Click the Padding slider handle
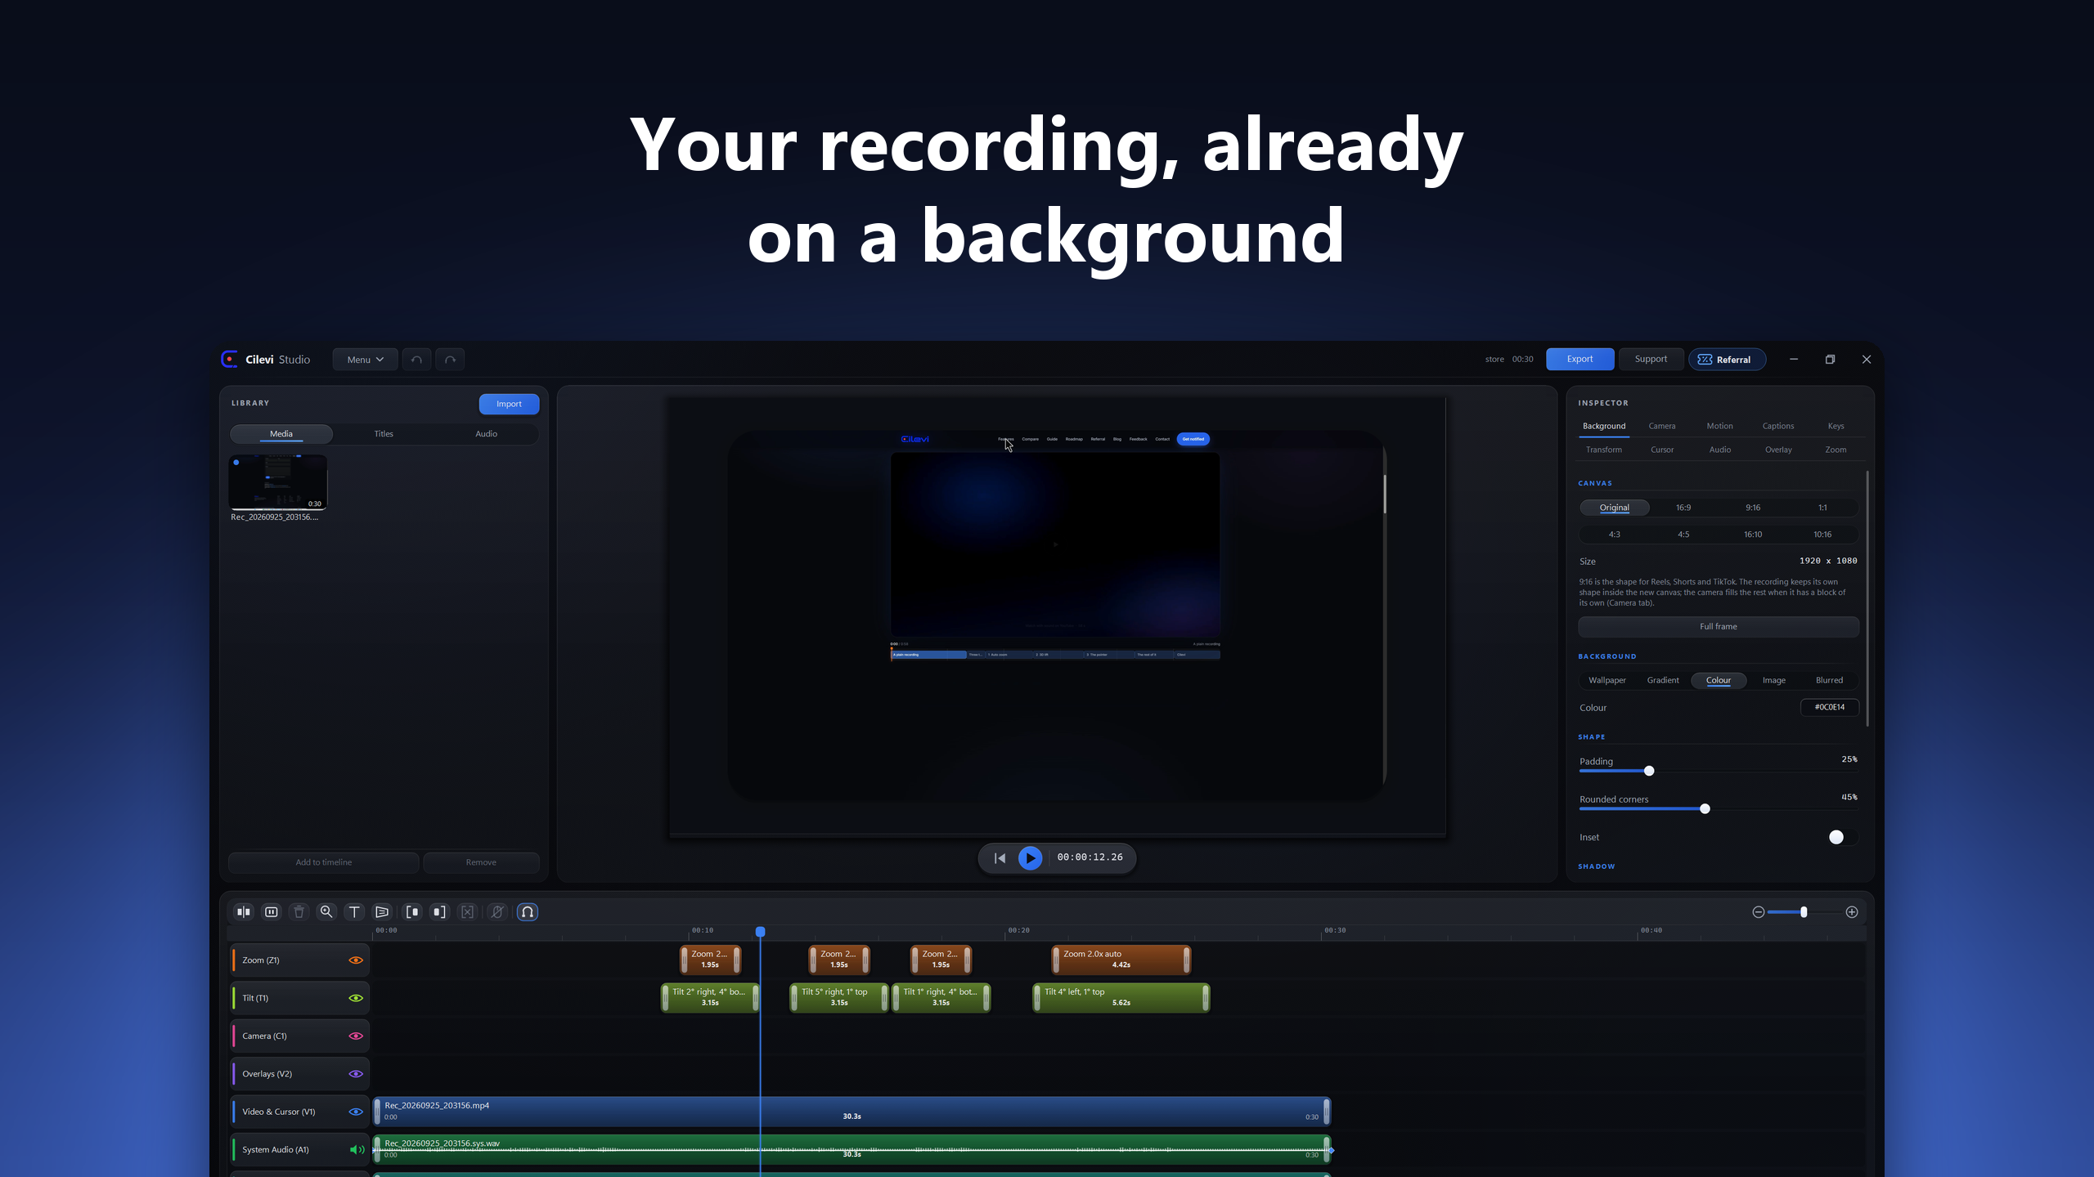2094x1177 pixels. [1649, 771]
